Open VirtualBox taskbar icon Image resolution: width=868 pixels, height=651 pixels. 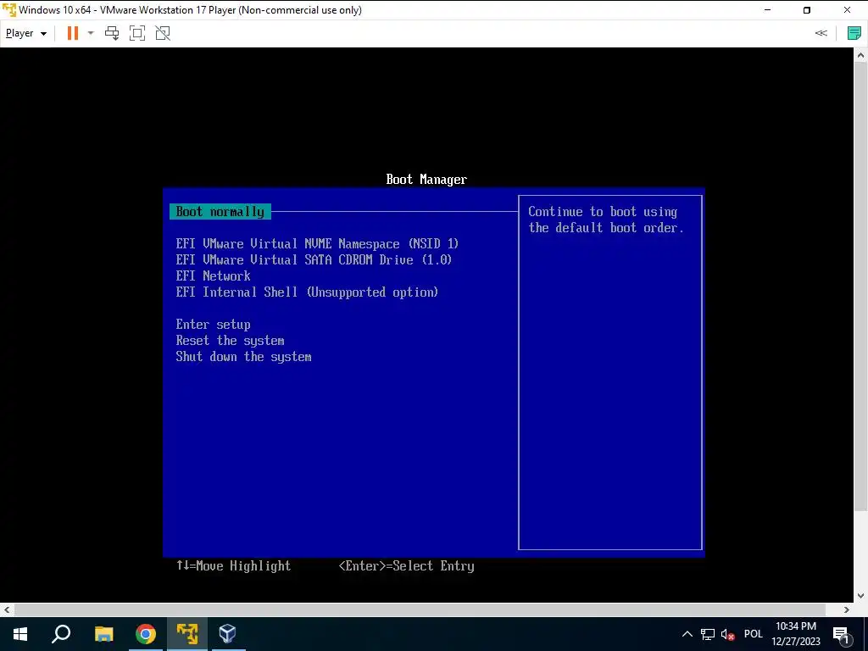pos(228,634)
